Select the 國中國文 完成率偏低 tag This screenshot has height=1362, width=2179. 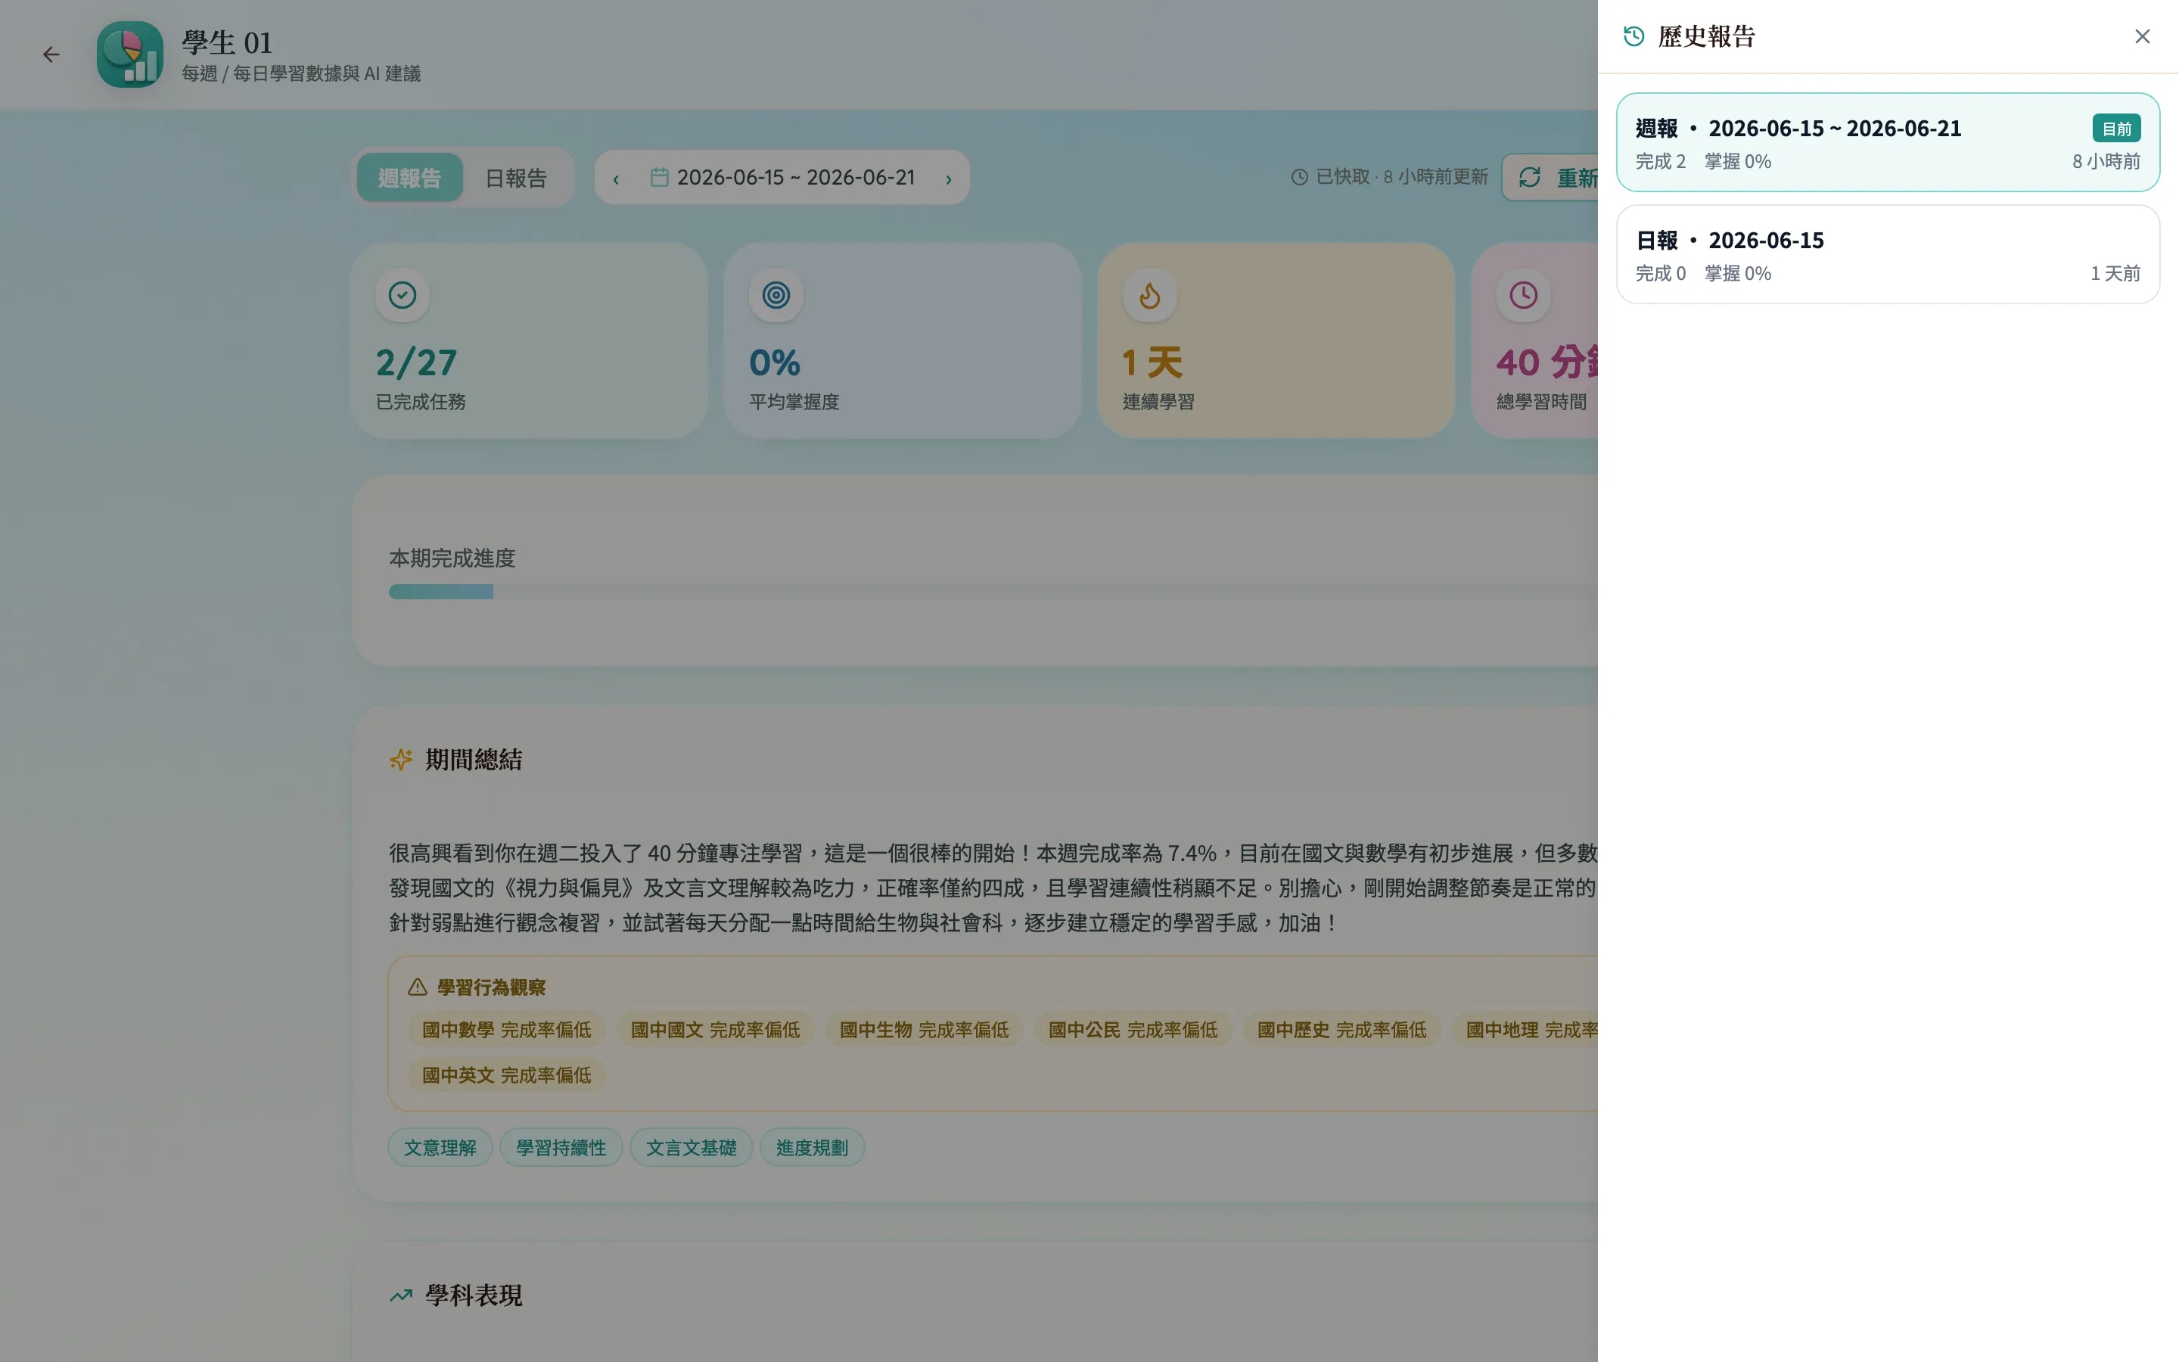715,1030
